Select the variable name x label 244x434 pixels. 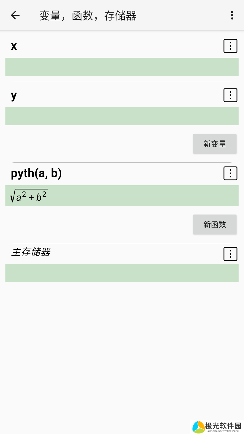click(x=14, y=46)
